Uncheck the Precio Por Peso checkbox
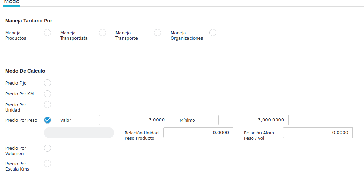 coord(47,120)
